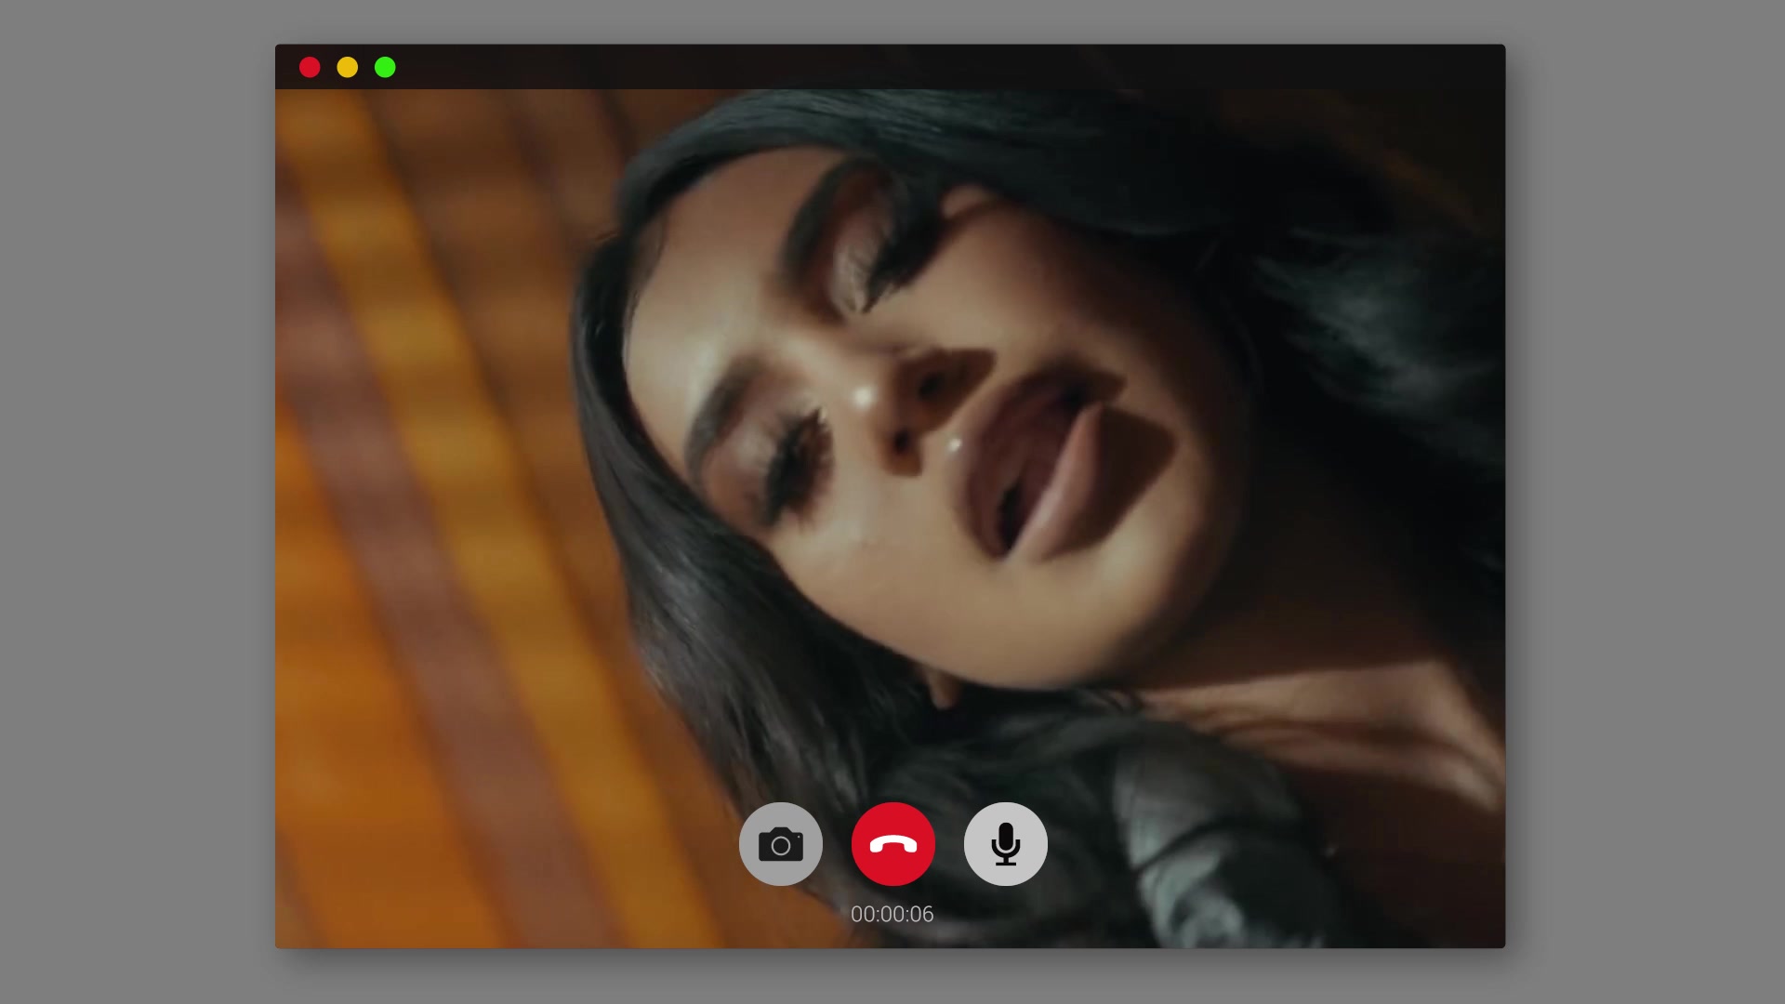Close the video call window (red dot)
The image size is (1785, 1004).
click(x=310, y=67)
